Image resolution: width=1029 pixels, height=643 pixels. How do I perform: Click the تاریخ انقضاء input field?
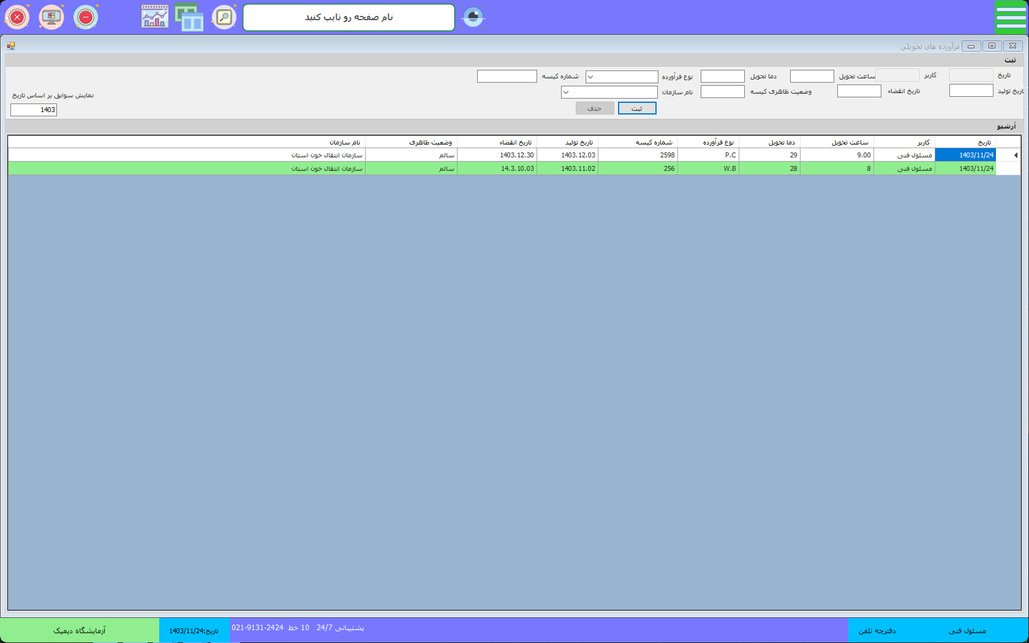coord(859,91)
